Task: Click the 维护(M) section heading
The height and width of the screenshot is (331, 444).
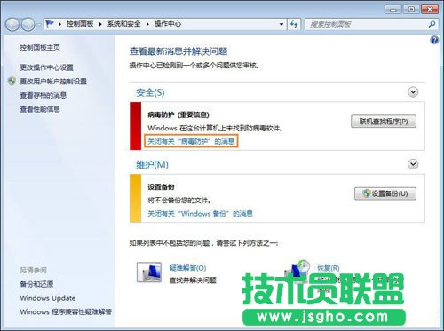Action: [x=152, y=164]
